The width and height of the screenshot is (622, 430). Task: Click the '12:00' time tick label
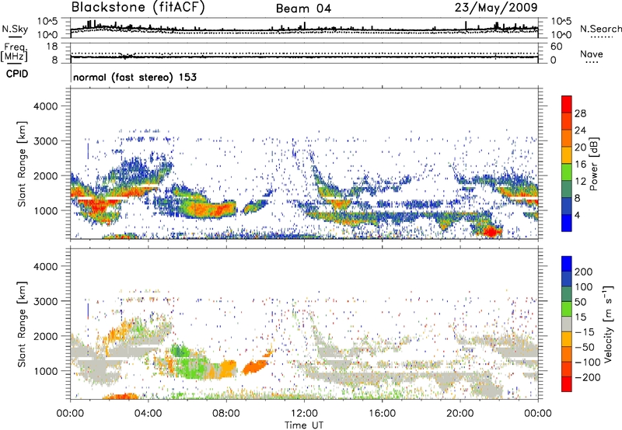click(x=304, y=414)
